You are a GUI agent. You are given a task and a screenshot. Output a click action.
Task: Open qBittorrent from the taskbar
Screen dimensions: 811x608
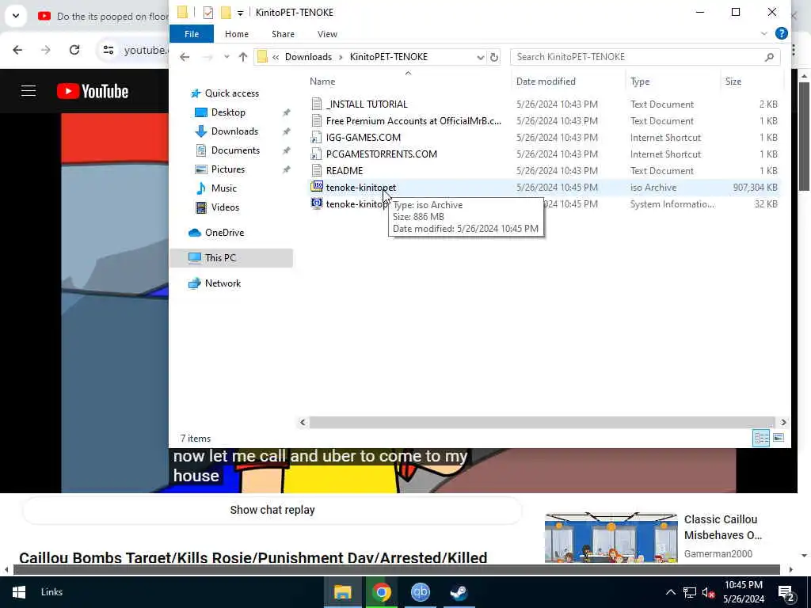pyautogui.click(x=420, y=592)
